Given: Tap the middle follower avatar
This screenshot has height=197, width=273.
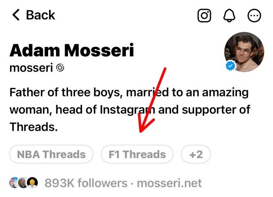Looking at the screenshot, I should pyautogui.click(x=23, y=183).
